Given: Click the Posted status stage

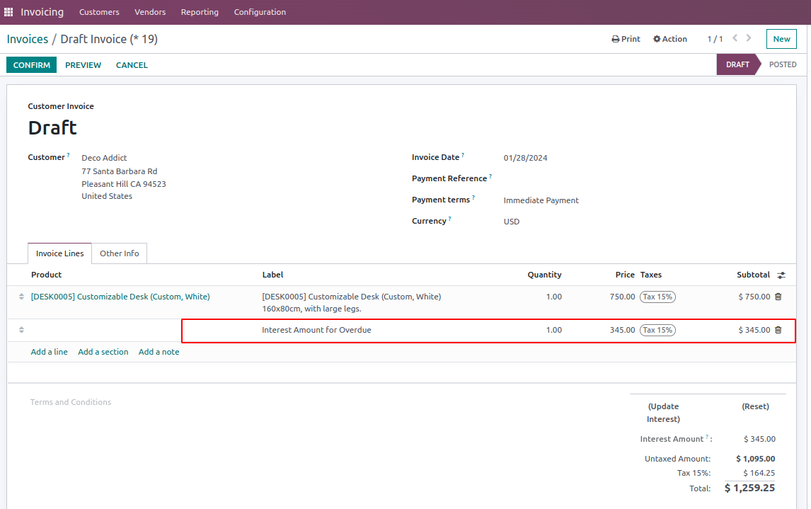Looking at the screenshot, I should 782,64.
